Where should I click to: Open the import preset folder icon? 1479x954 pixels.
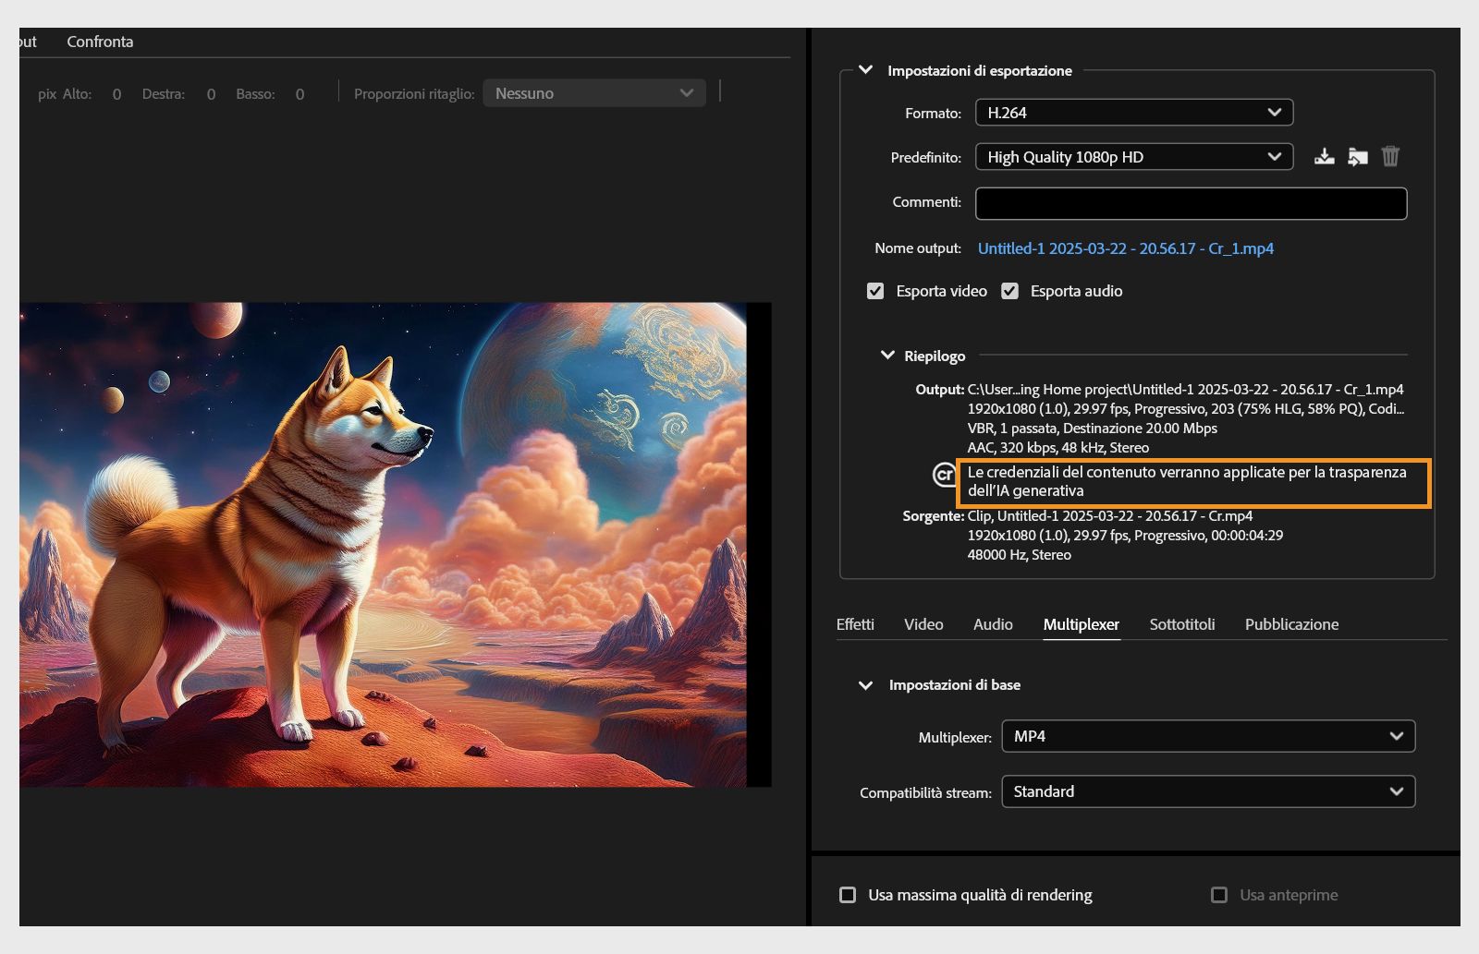[x=1357, y=156]
